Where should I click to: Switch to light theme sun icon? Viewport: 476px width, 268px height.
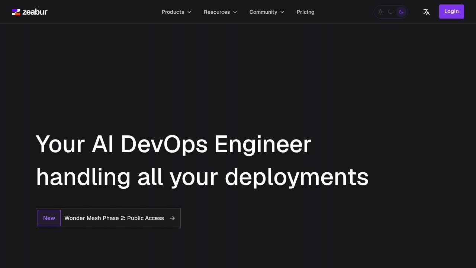click(380, 12)
